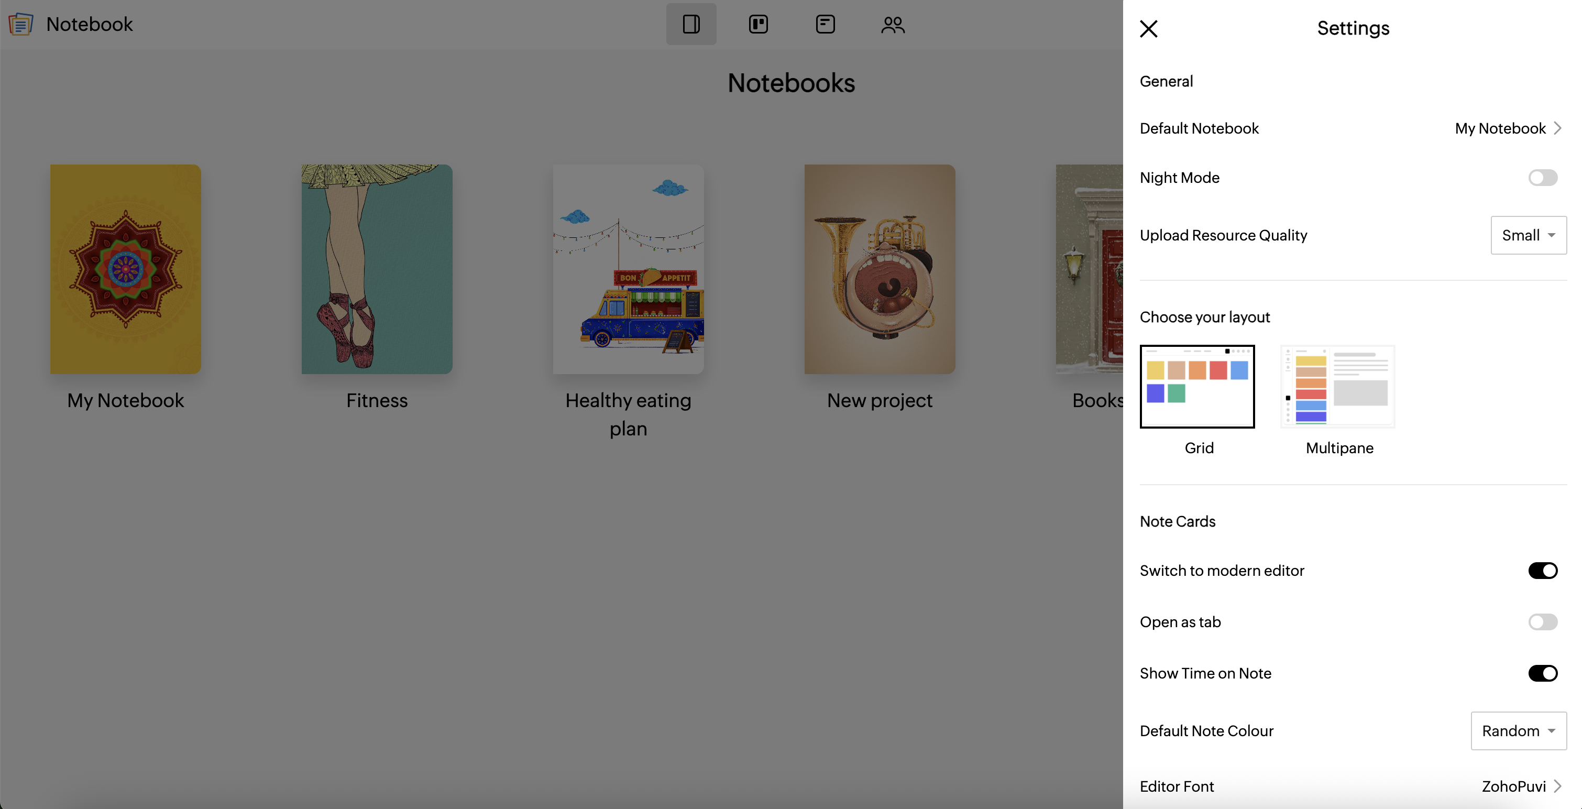The height and width of the screenshot is (809, 1582).
Task: Expand Default Notebook chevron
Action: (1557, 128)
